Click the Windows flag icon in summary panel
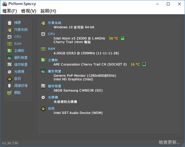Image resolution: width=185 pixels, height=147 pixels. pyautogui.click(x=43, y=23)
